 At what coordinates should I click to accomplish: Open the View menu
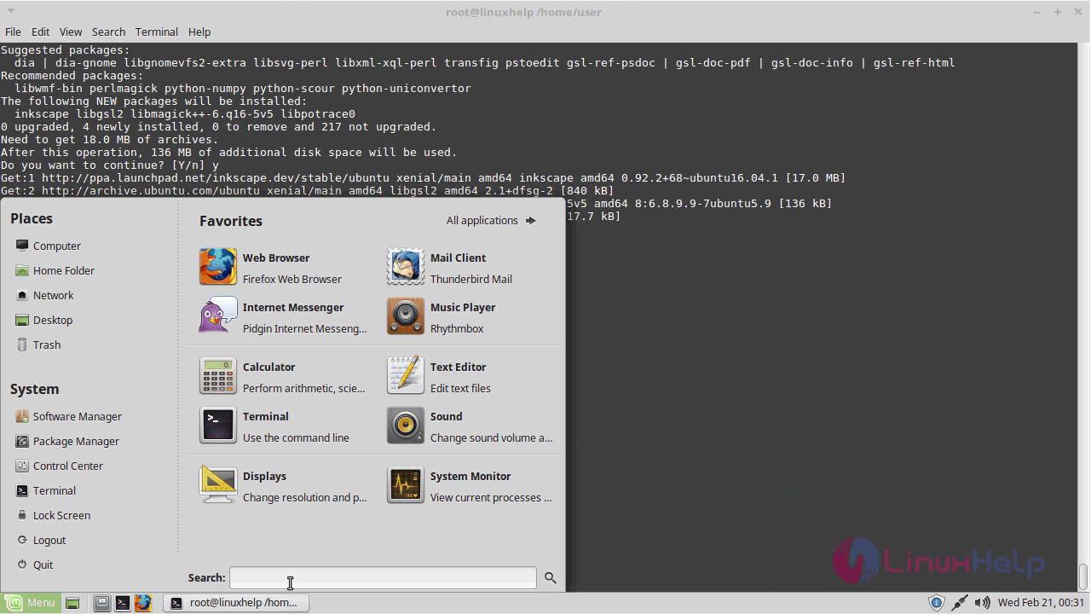tap(71, 32)
